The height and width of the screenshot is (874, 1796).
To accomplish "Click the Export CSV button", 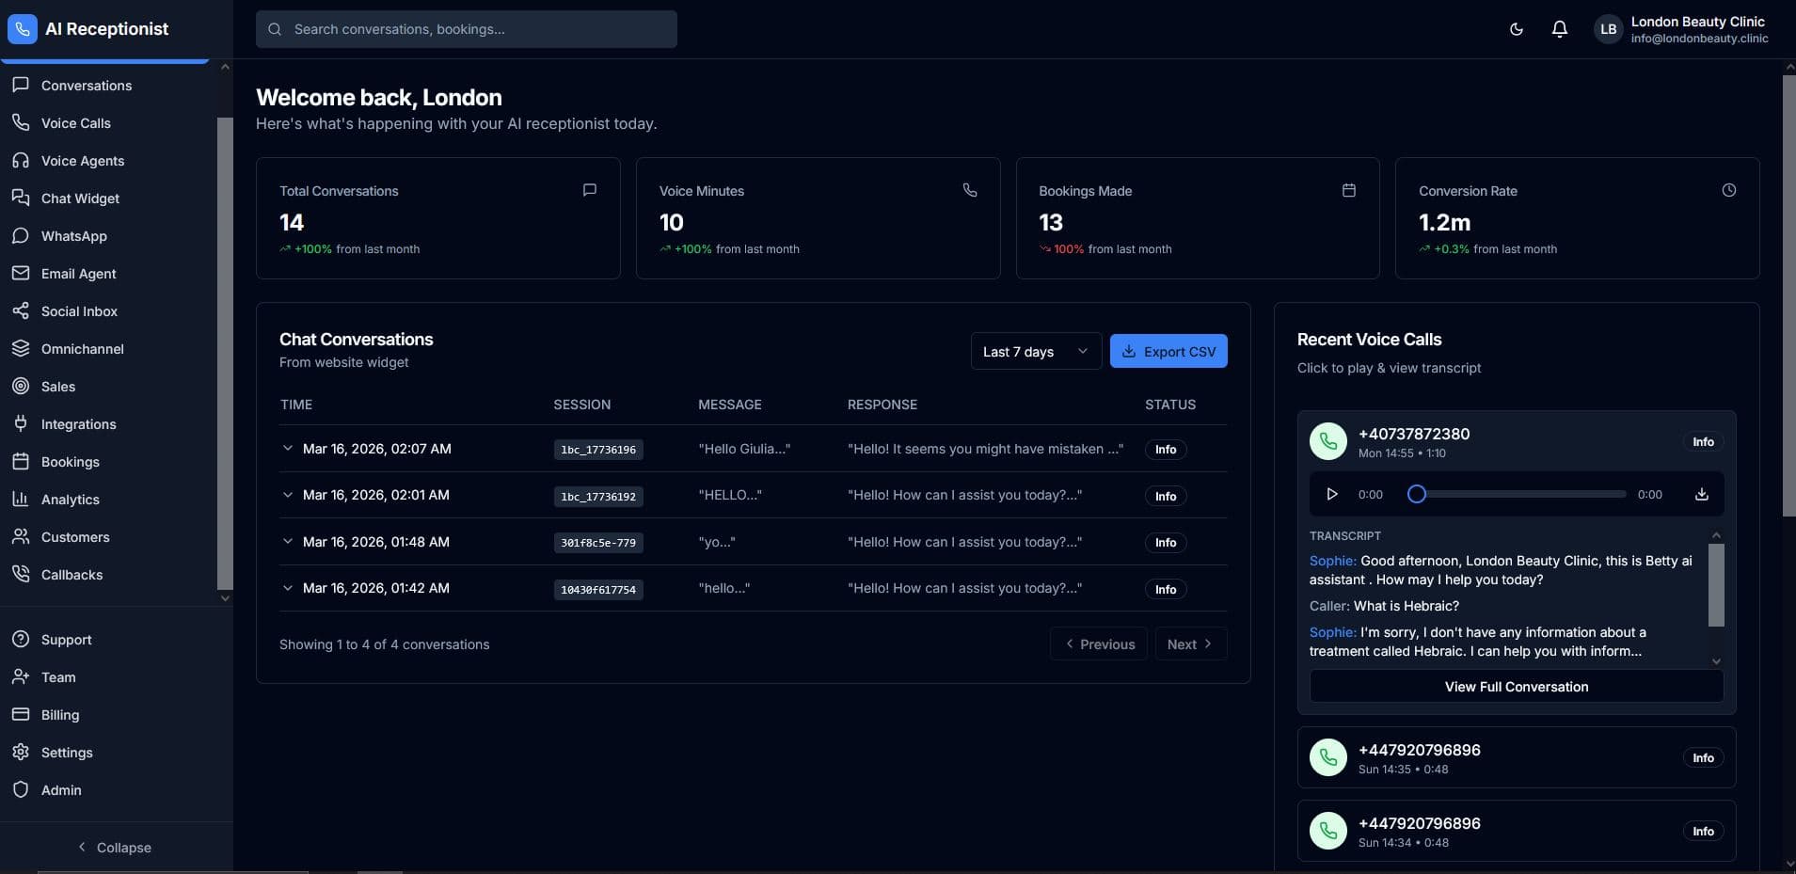I will [1168, 351].
